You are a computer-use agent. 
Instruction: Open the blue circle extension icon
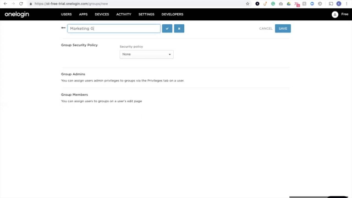point(312,4)
